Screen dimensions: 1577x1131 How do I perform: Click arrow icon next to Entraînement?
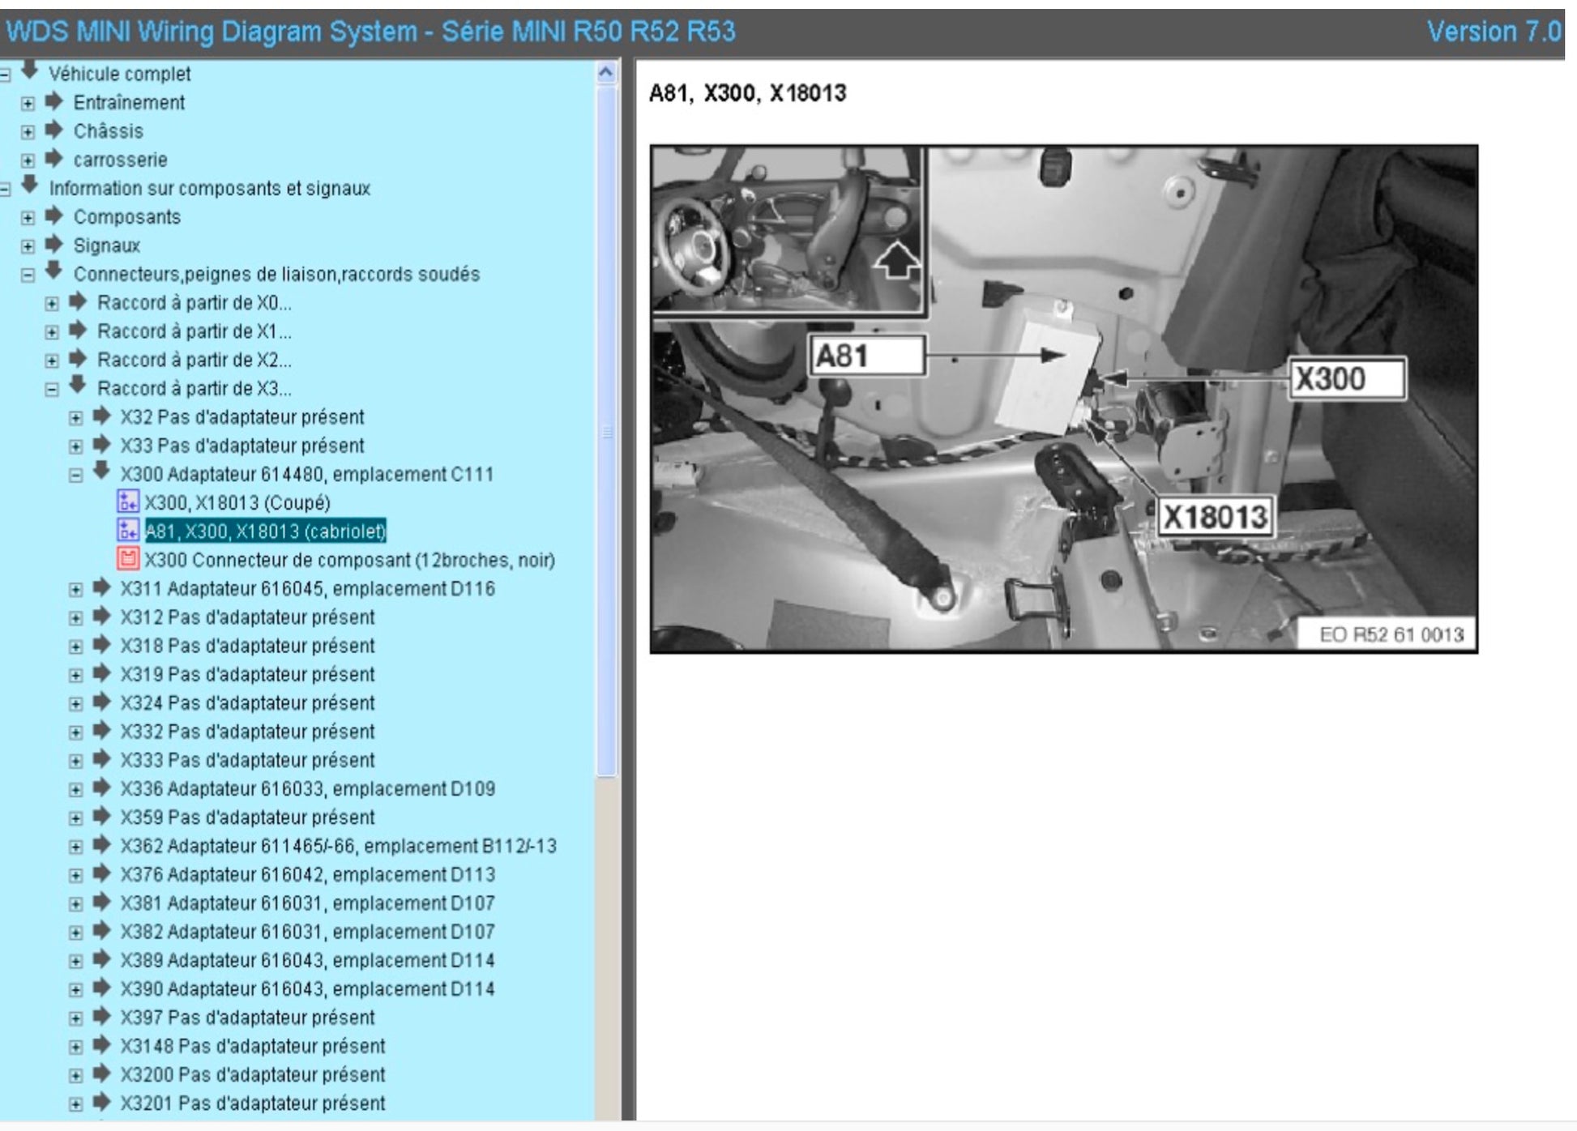[x=54, y=102]
